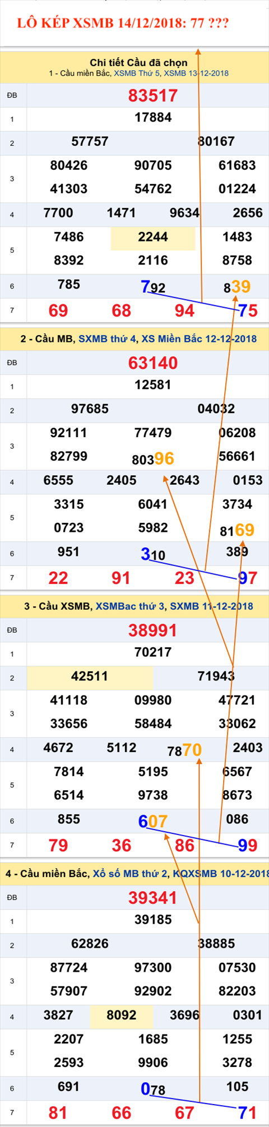This screenshot has width=269, height=1127.
Task: Select the prize 6 number 607
Action: [x=153, y=822]
